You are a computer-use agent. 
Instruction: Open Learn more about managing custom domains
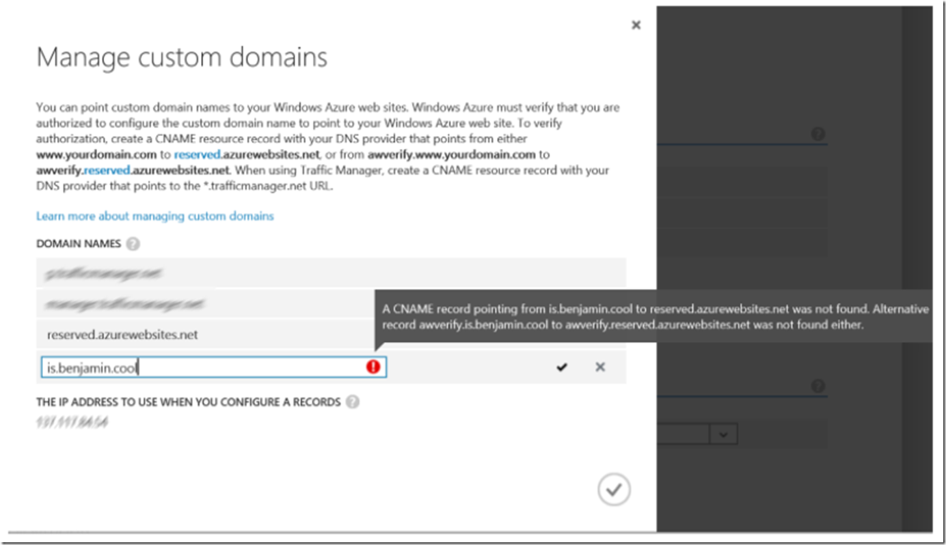point(155,216)
